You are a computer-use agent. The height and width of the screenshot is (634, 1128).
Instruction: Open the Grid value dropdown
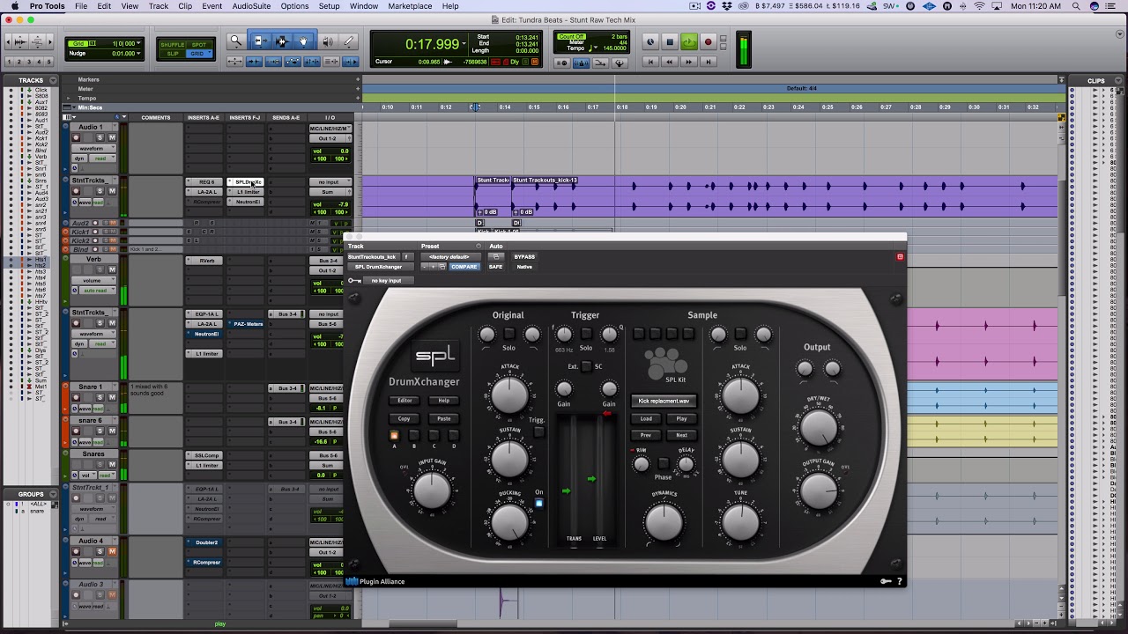[x=138, y=43]
